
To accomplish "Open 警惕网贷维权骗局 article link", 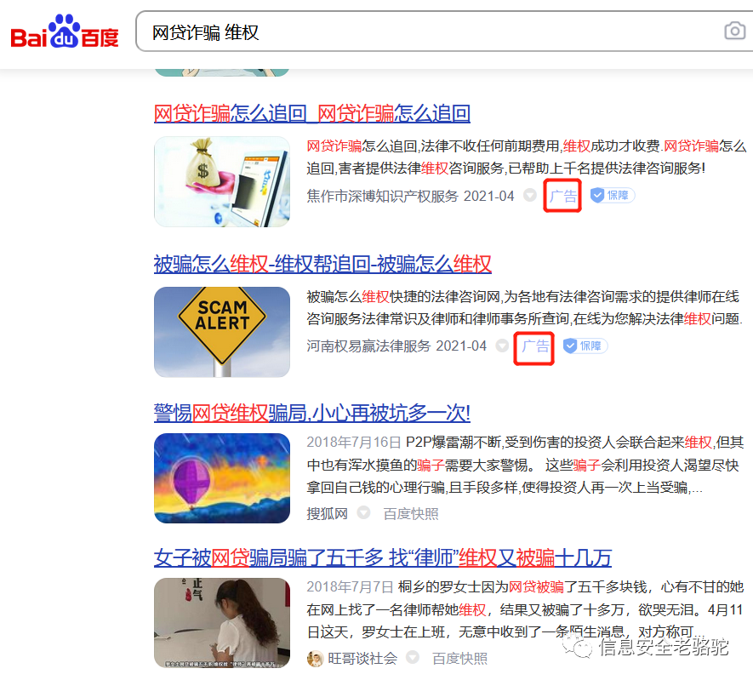I will click(312, 413).
